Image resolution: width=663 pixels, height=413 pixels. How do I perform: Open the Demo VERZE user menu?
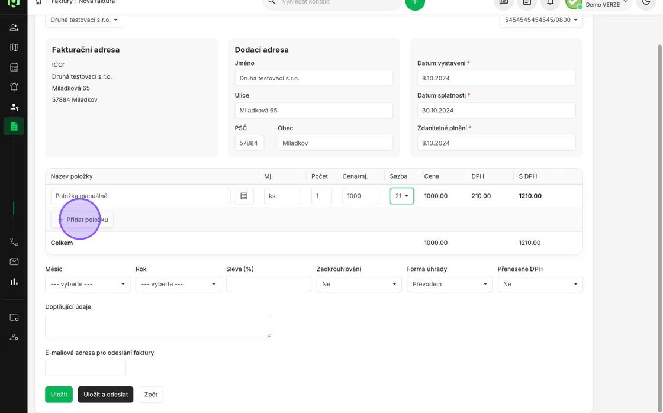click(x=599, y=4)
